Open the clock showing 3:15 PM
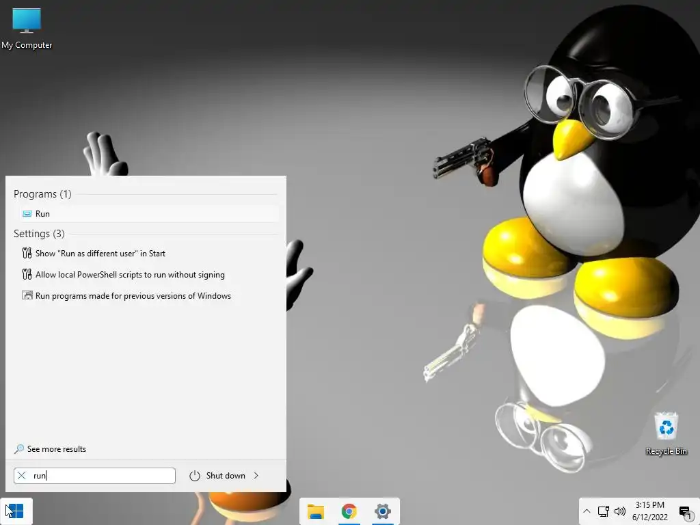 coord(650,511)
